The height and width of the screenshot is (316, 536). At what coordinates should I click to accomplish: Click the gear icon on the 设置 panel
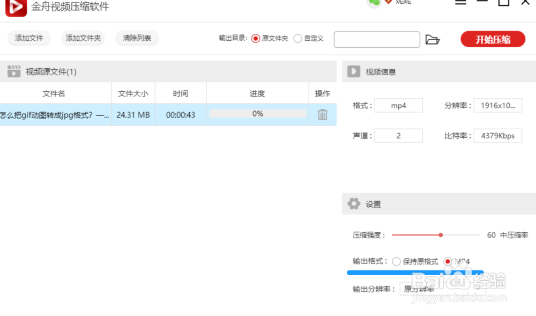354,203
